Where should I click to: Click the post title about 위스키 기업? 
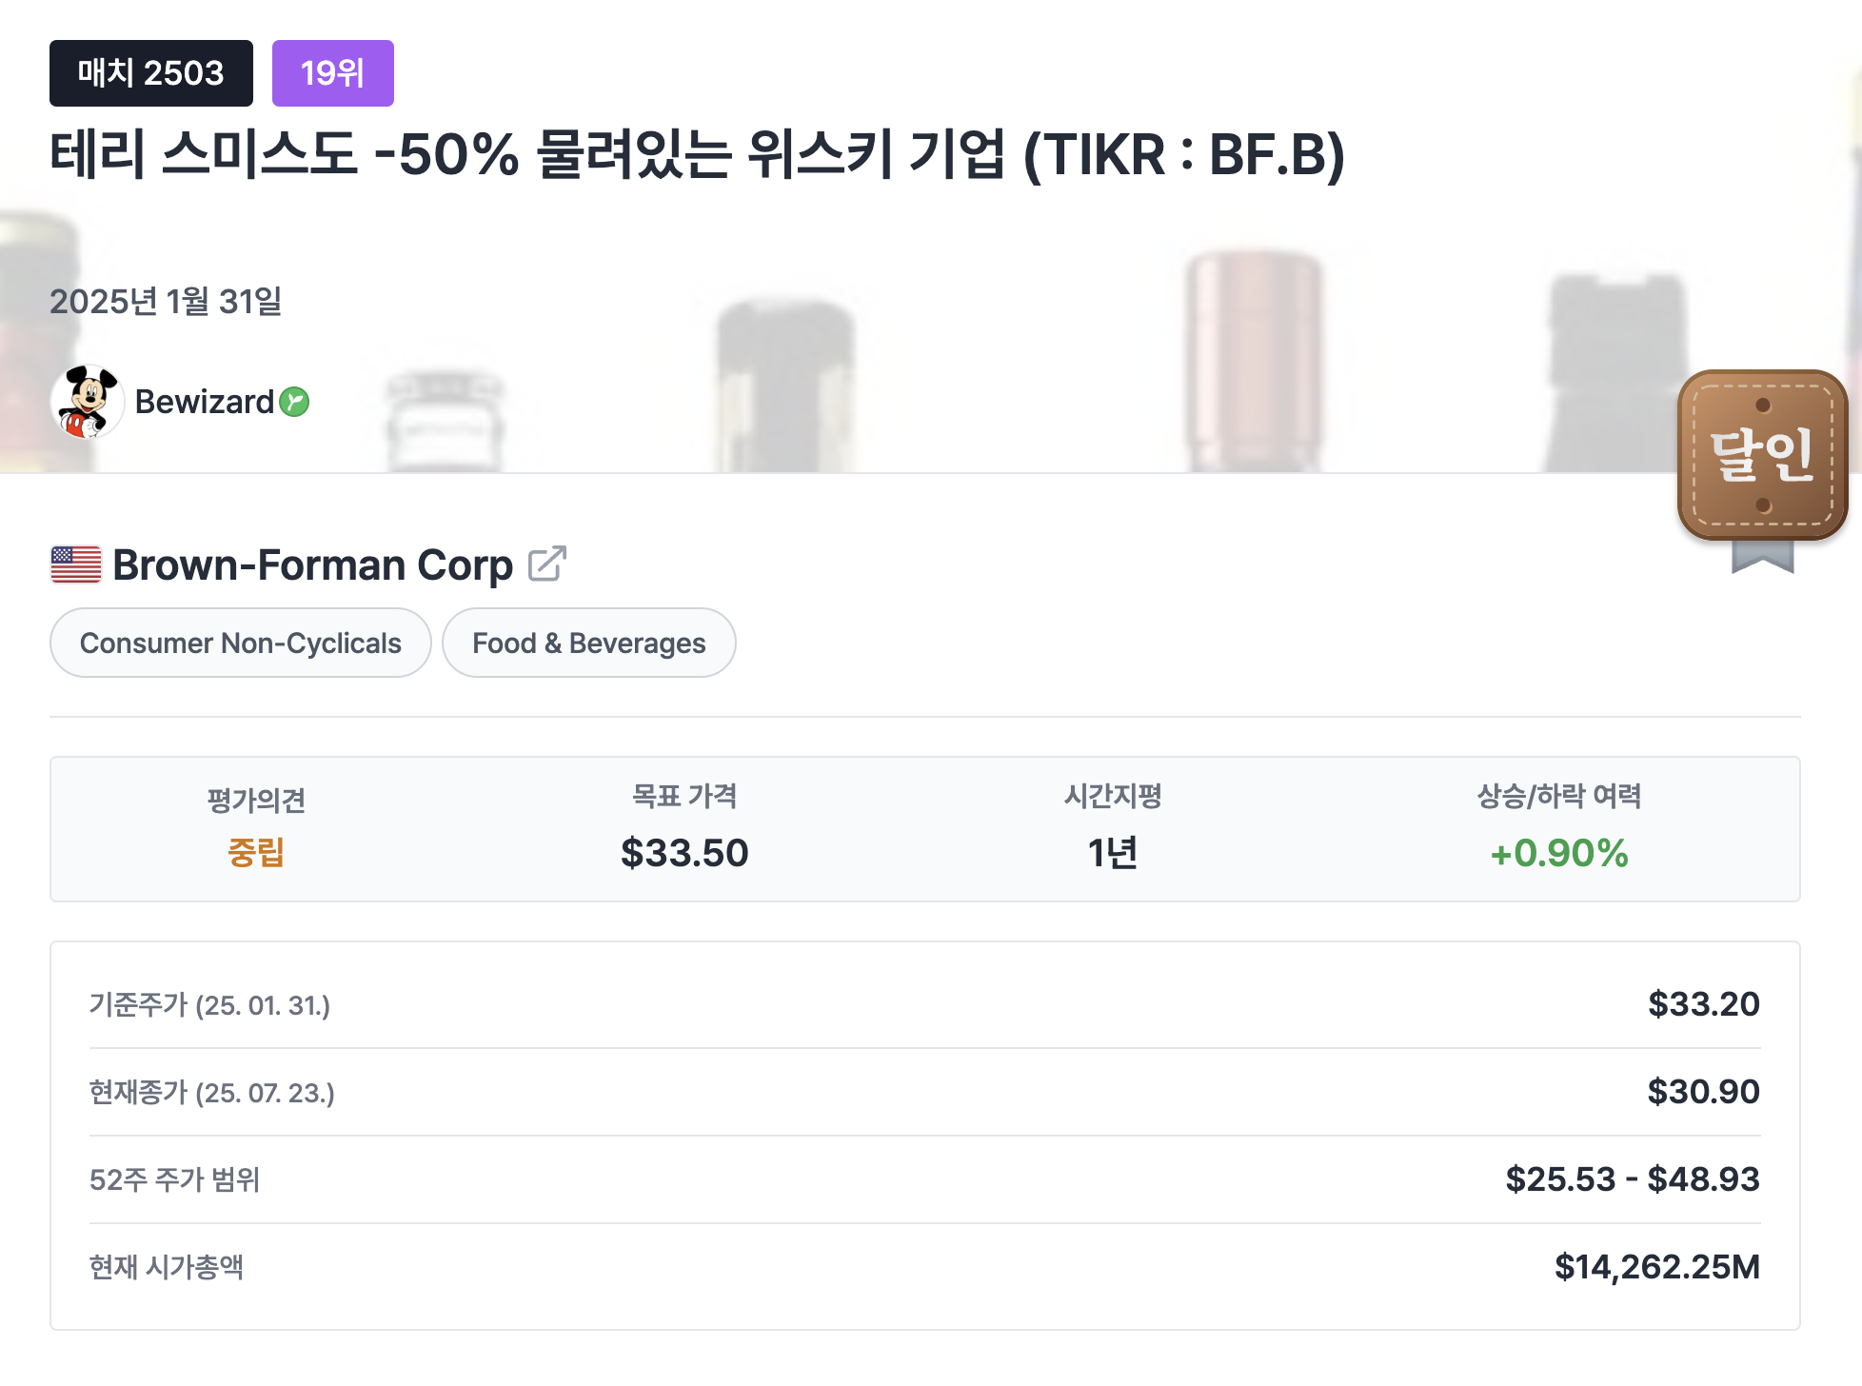(x=697, y=154)
